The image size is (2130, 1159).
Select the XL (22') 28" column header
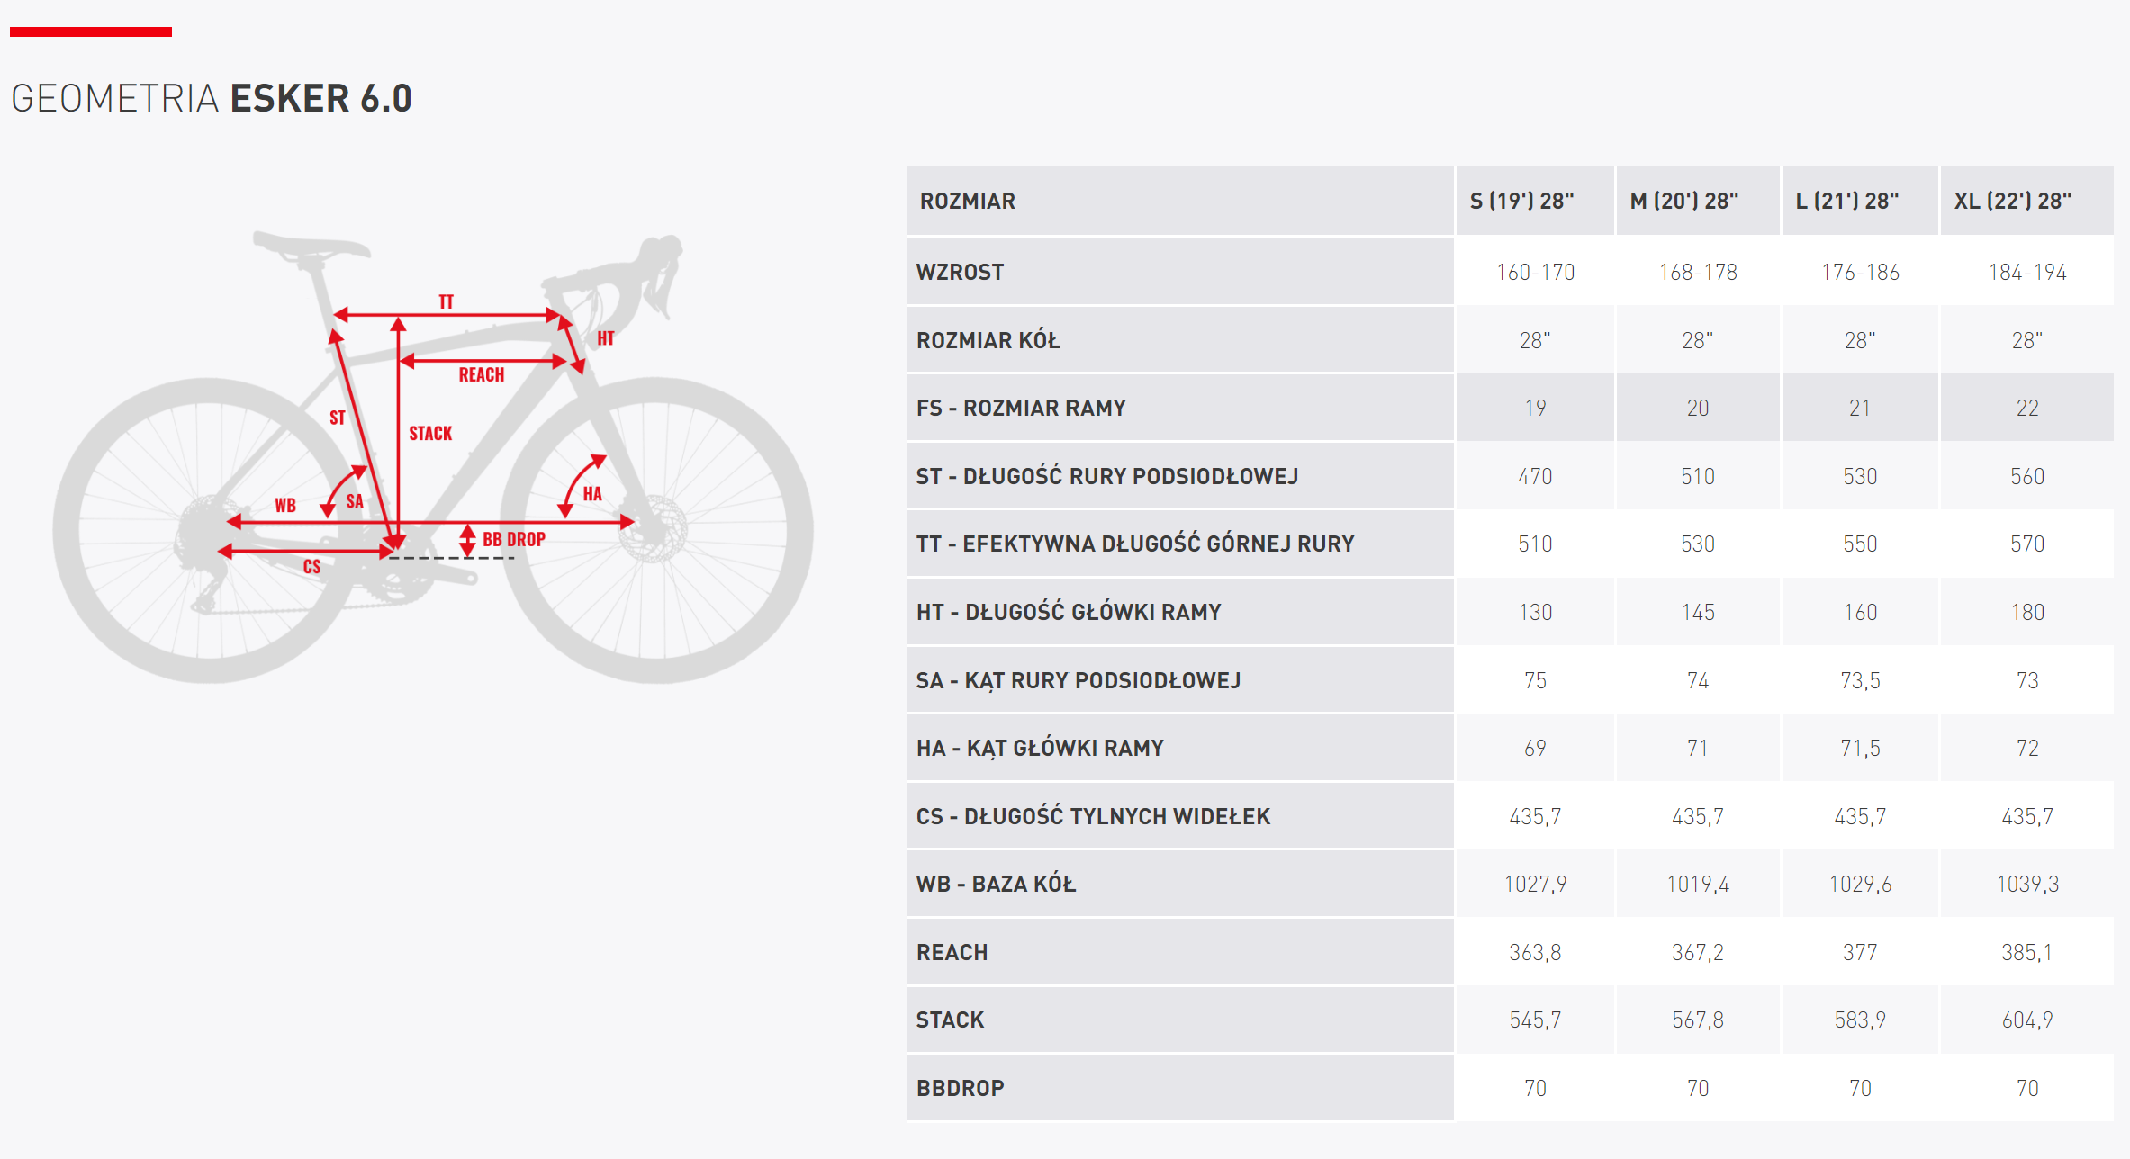coord(2012,201)
